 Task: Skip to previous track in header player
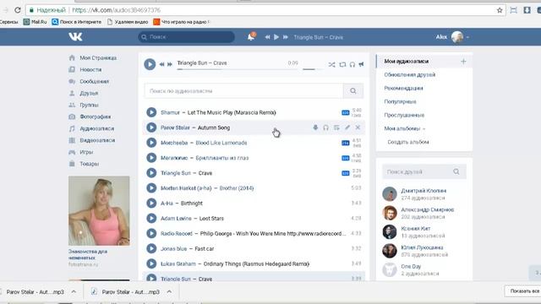(x=267, y=37)
